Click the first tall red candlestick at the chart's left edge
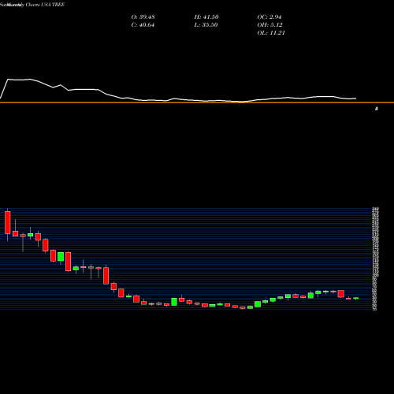The height and width of the screenshot is (394, 394). (x=8, y=223)
